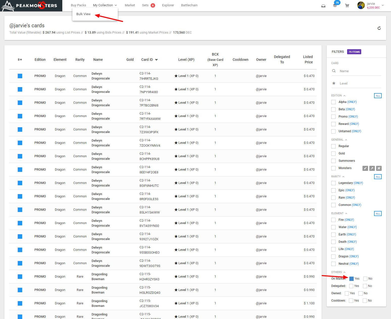Sort by the Card ID column arrow

coord(156,60)
